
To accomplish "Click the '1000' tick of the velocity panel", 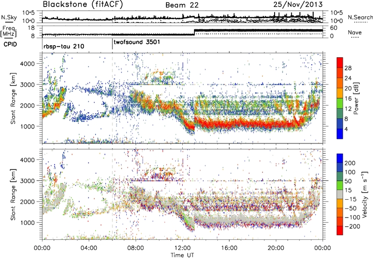I will [28, 223].
